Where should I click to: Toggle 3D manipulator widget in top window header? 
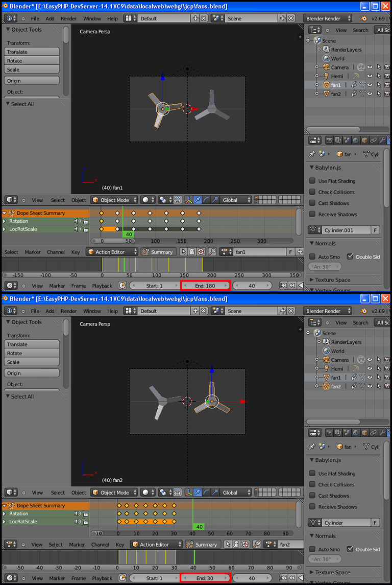click(x=189, y=200)
